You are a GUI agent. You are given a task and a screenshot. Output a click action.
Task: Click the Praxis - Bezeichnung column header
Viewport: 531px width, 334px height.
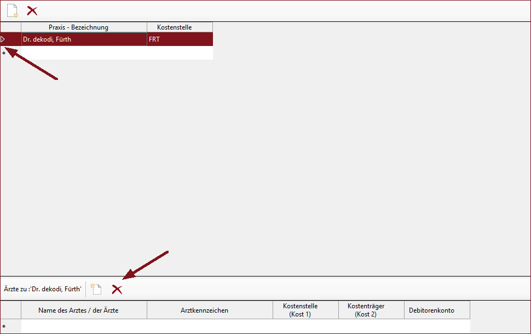pyautogui.click(x=84, y=27)
